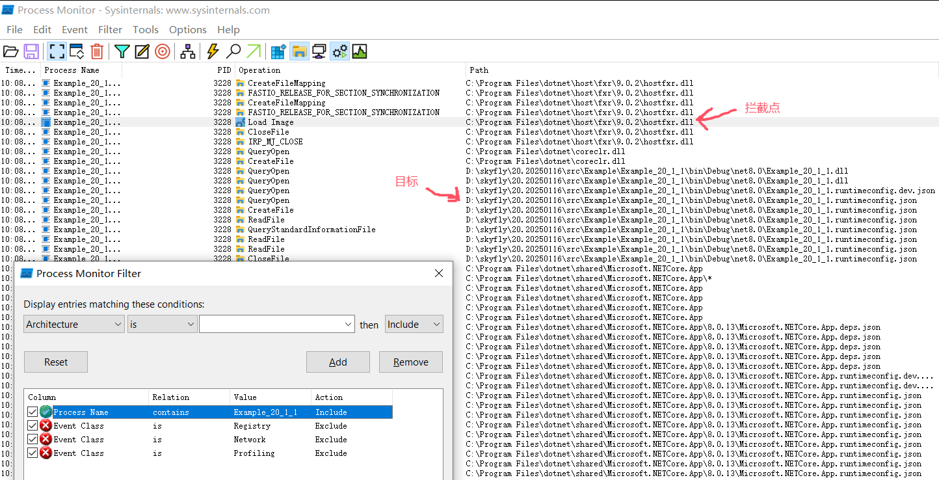Open the Filter dialog via funnel icon
The height and width of the screenshot is (480, 939).
tap(122, 51)
